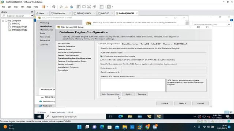Open the Help menu
Image resolution: width=234 pixels, height=131 pixels.
click(35, 7)
